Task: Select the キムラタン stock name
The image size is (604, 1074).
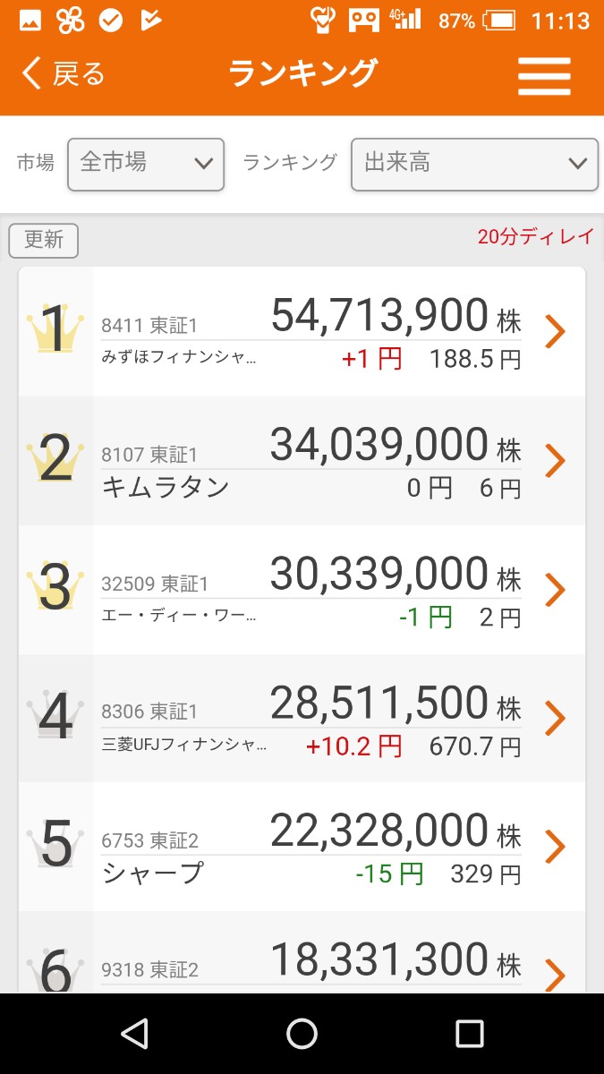Action: pos(166,488)
